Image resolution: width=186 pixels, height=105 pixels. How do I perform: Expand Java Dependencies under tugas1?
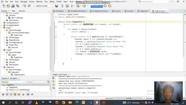4,43
